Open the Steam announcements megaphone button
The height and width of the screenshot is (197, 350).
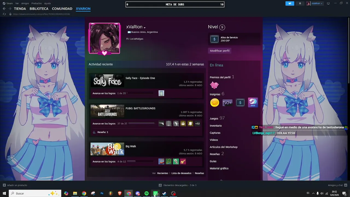(290, 4)
